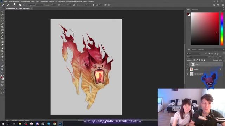Open the Окно menu
The width and height of the screenshot is (225, 126).
click(85, 1)
